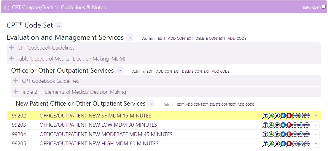Expand Table 1: Levels of Medical Decision Making
Viewport: 328px width, 151px height.
click(x=164, y=59)
